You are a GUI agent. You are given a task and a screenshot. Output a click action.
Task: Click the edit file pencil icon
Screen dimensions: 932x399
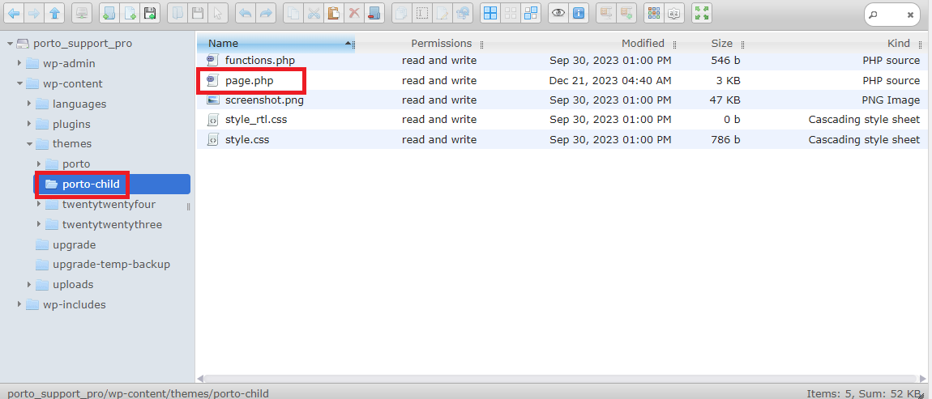[x=442, y=13]
